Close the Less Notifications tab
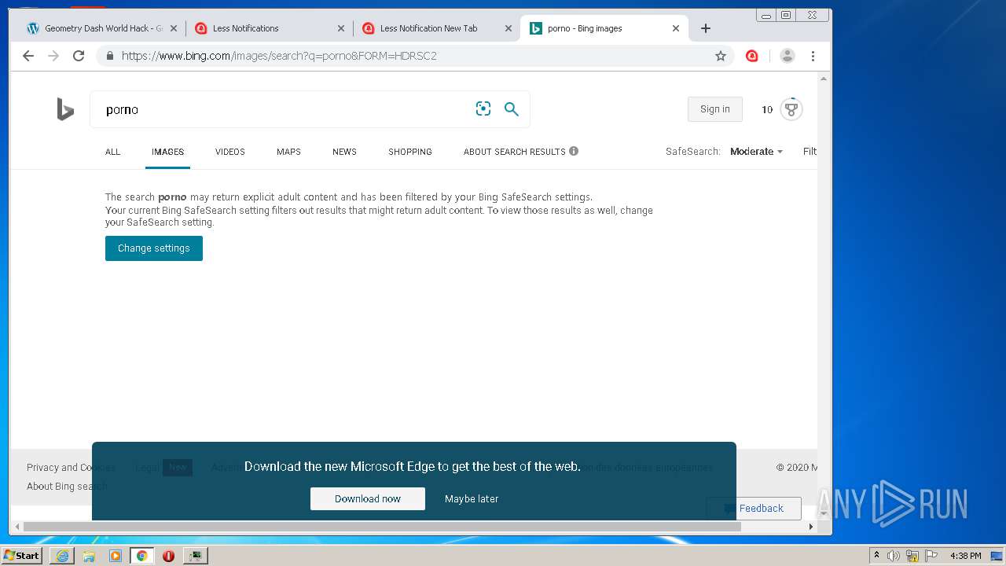Viewport: 1006px width, 566px height. (x=341, y=28)
